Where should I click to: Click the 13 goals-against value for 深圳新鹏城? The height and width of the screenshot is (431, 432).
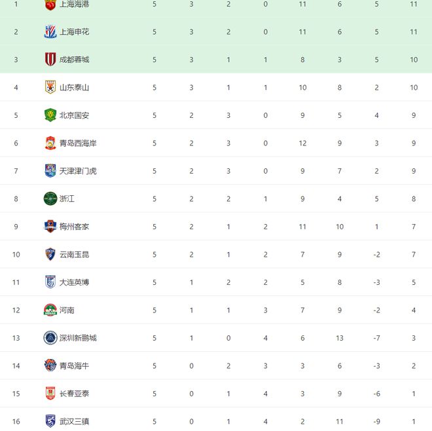click(x=340, y=338)
